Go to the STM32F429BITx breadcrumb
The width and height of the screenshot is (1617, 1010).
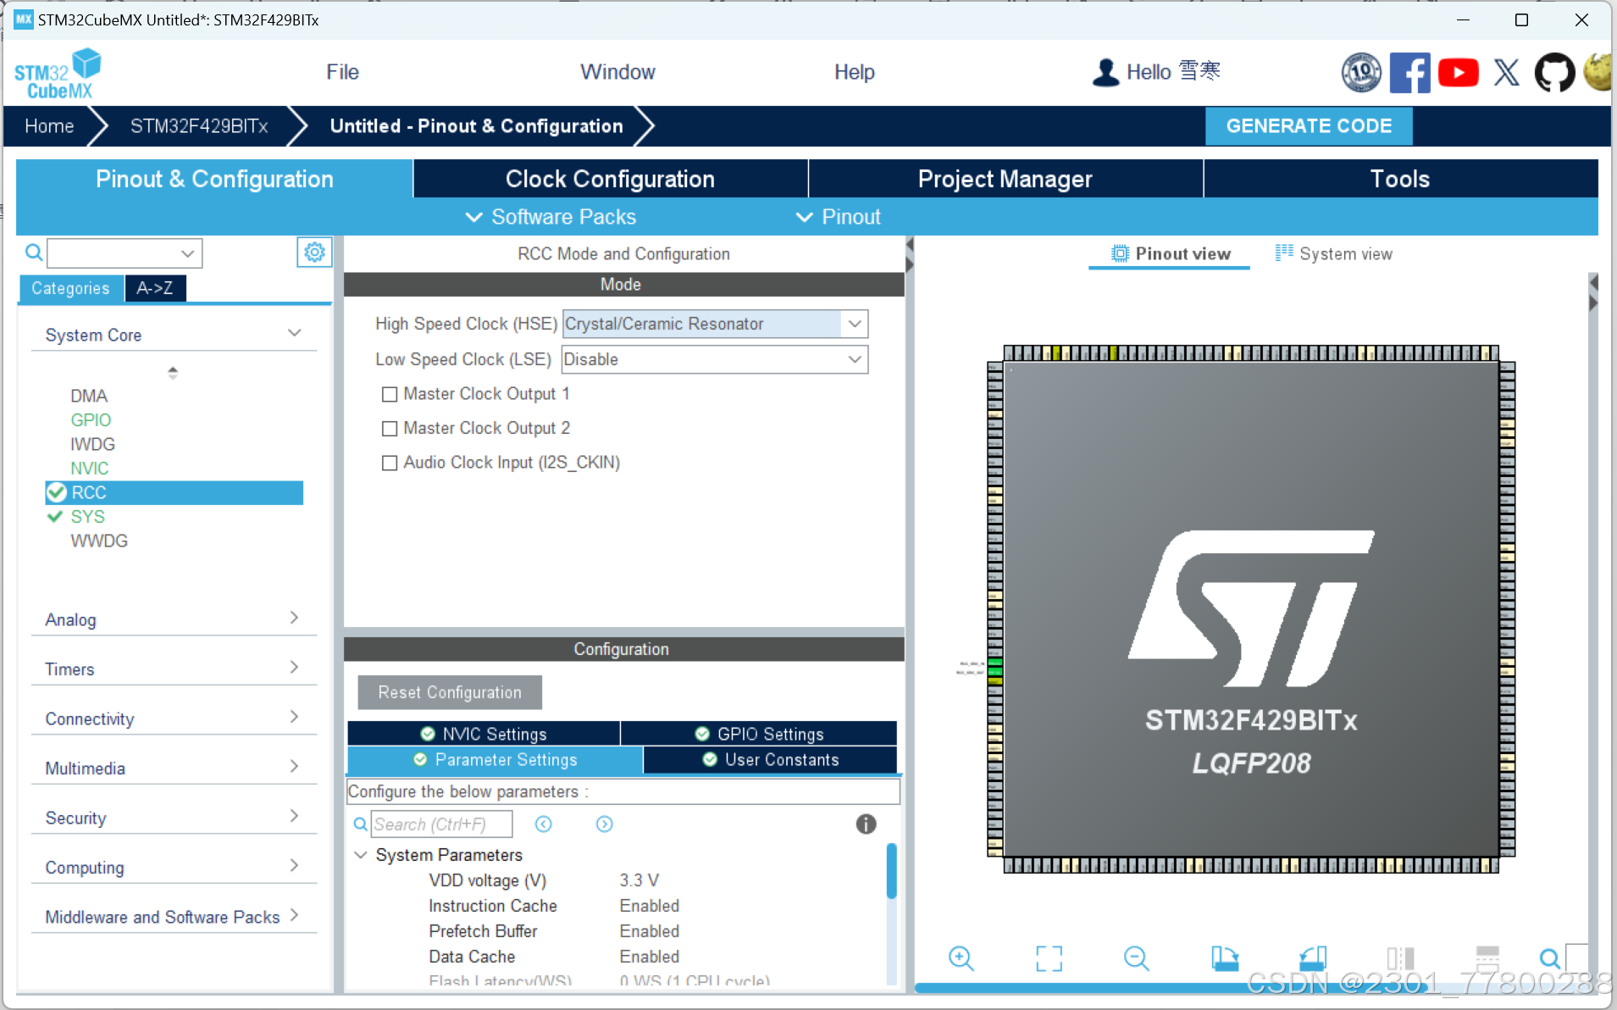[x=199, y=126]
